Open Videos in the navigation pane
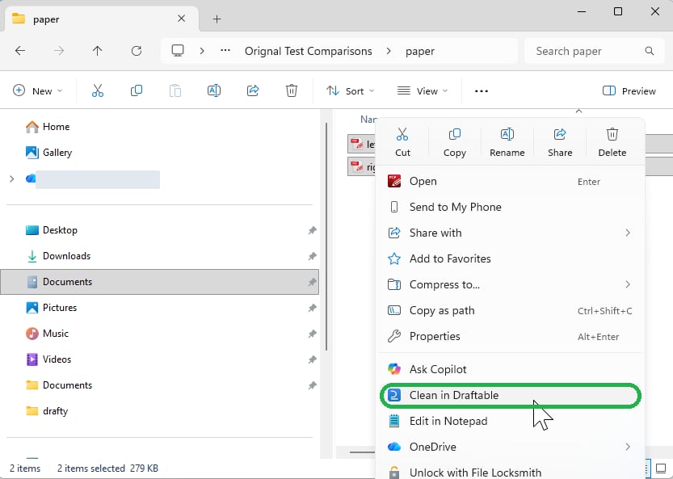Image resolution: width=673 pixels, height=479 pixels. pyautogui.click(x=48, y=359)
